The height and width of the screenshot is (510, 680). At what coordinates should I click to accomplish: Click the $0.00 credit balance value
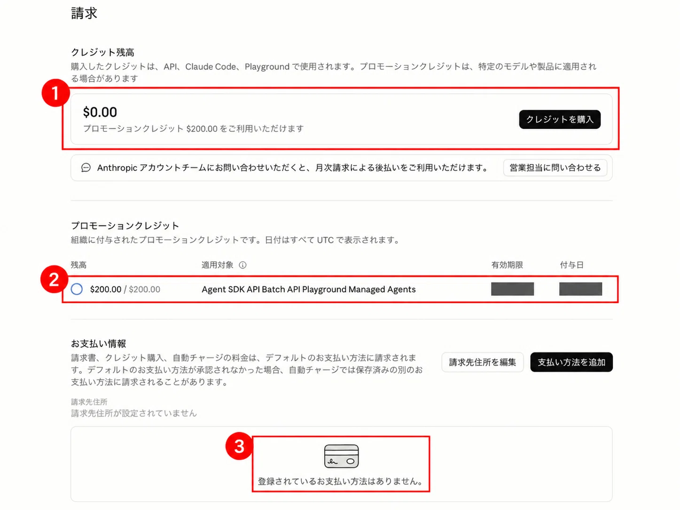[x=100, y=112]
